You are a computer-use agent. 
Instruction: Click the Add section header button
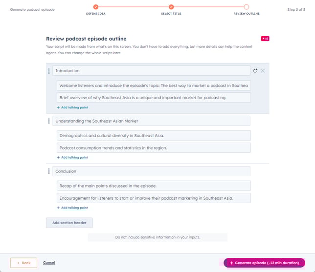pyautogui.click(x=69, y=223)
